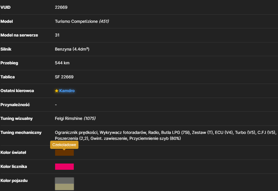278x191 pixels.
Task: Click the Przynależność row label
Action: [x=15, y=105]
